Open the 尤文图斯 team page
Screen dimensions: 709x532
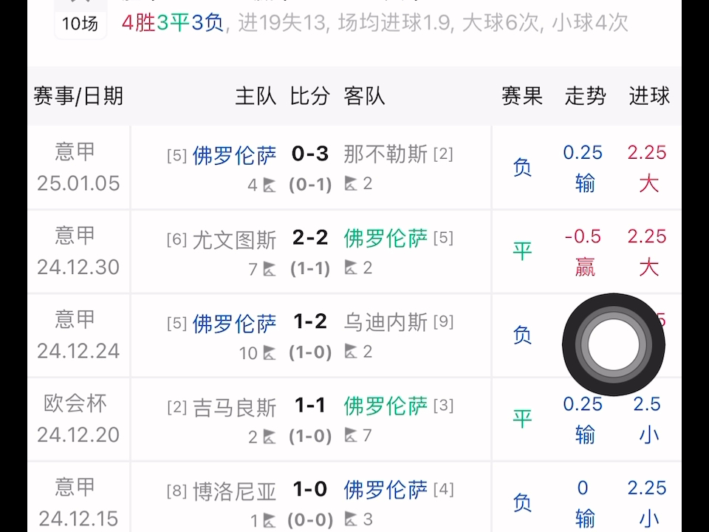pyautogui.click(x=236, y=239)
